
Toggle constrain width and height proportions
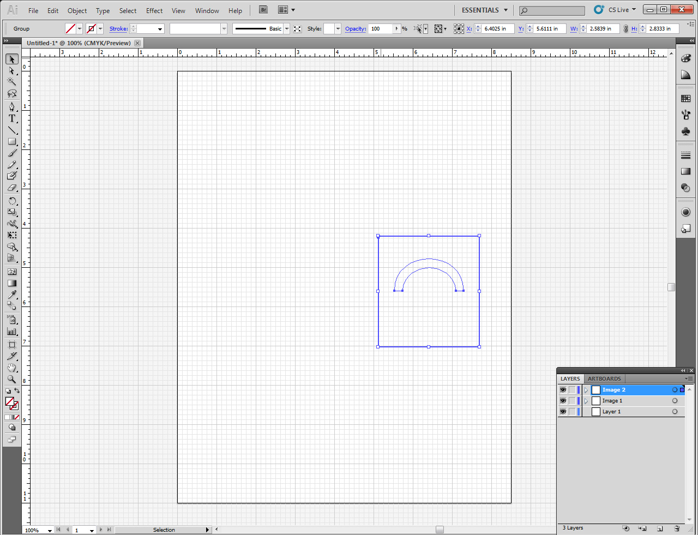(x=625, y=29)
